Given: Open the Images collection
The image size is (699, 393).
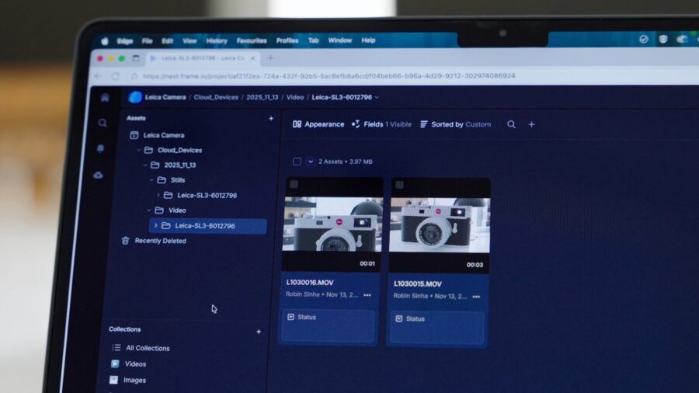Looking at the screenshot, I should (134, 380).
